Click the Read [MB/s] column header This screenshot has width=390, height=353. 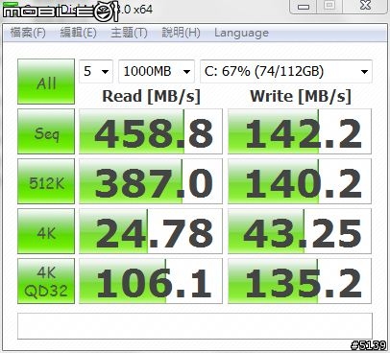pos(151,96)
